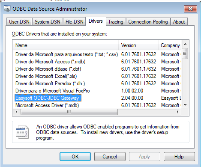201x167 pixels.
Task: Click version cell of Driver do Microsoft Access
Action: click(x=138, y=62)
